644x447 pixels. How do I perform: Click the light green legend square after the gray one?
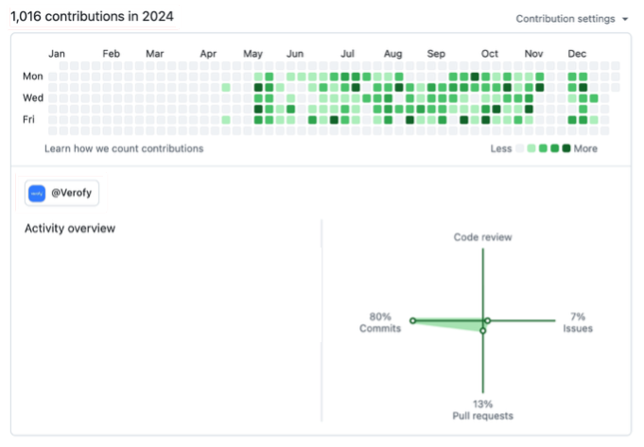(x=531, y=148)
